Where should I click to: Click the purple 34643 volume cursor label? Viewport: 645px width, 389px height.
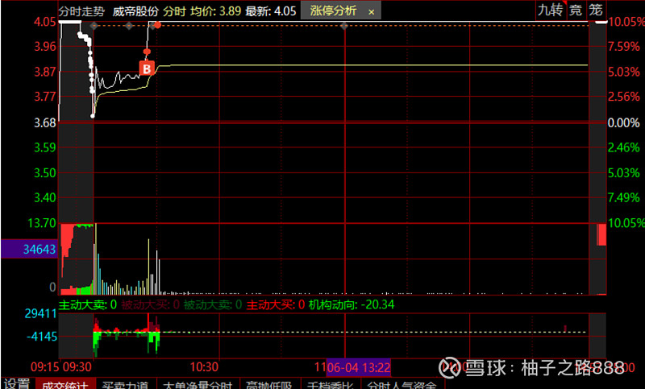29,249
